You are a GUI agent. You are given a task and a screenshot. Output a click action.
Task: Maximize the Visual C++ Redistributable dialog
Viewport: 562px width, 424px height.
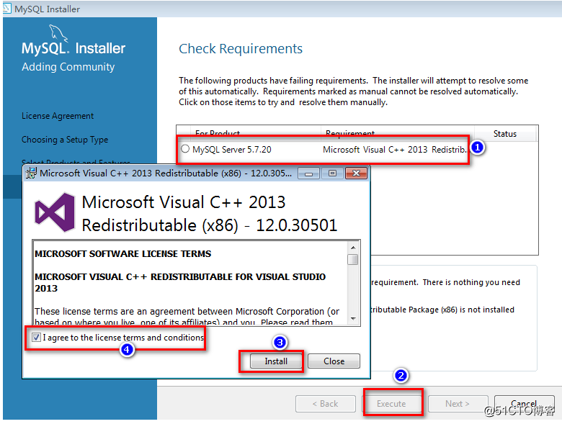coord(332,173)
